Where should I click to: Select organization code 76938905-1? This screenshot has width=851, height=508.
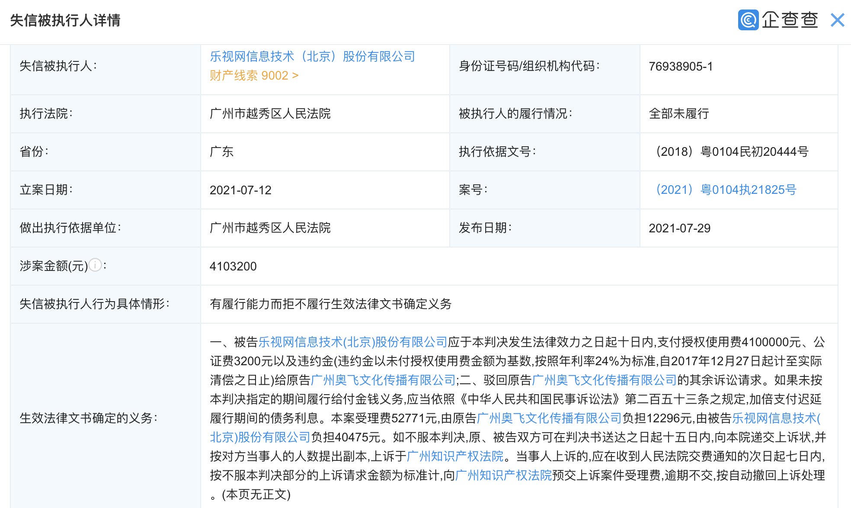tap(681, 66)
